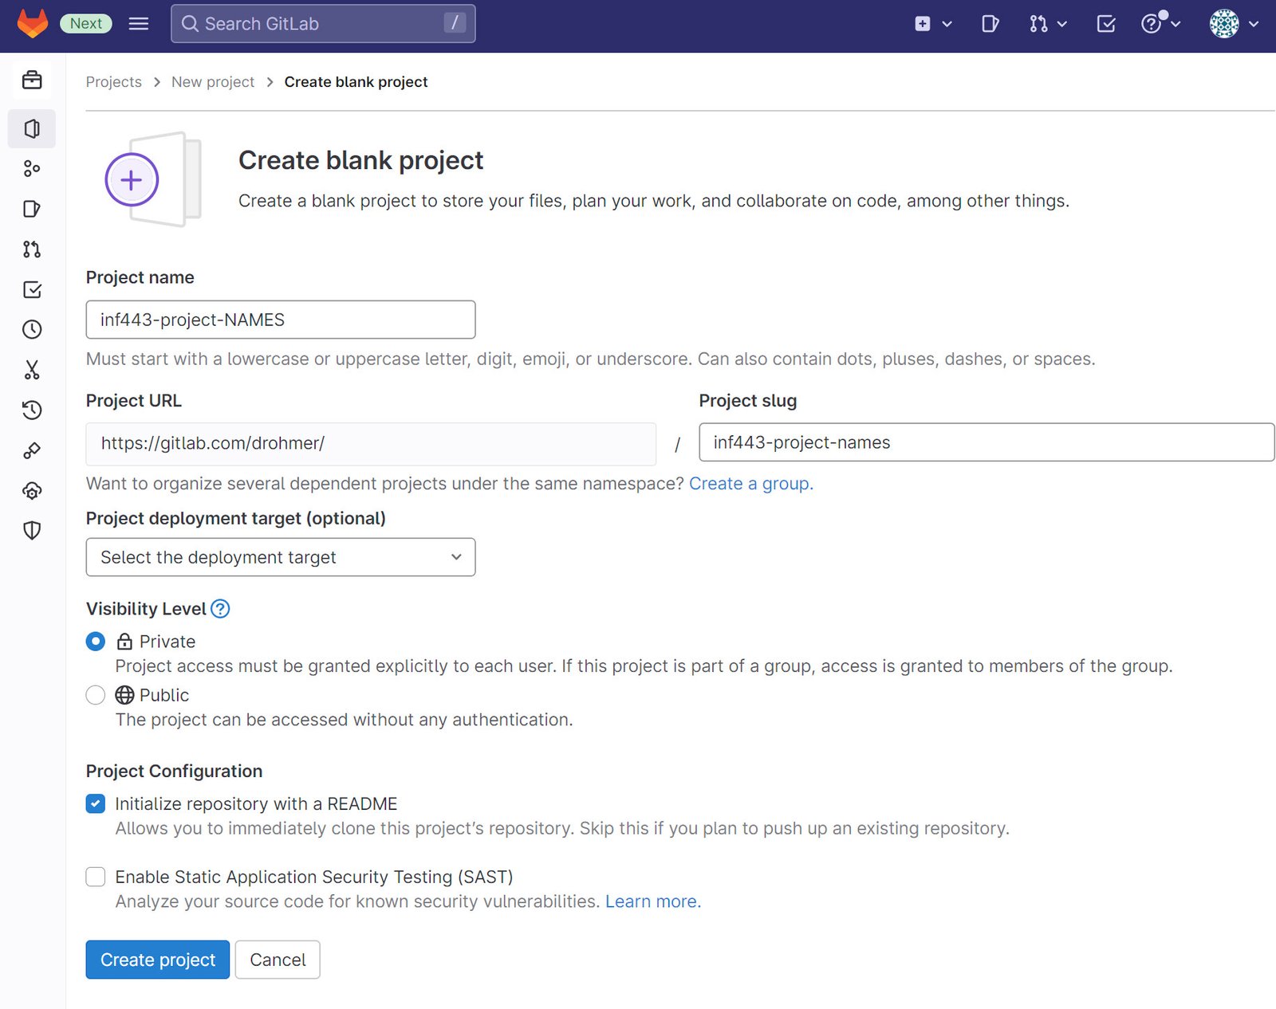Screen dimensions: 1276x1009
Task: Open Issues from the left sidebar
Action: (32, 209)
